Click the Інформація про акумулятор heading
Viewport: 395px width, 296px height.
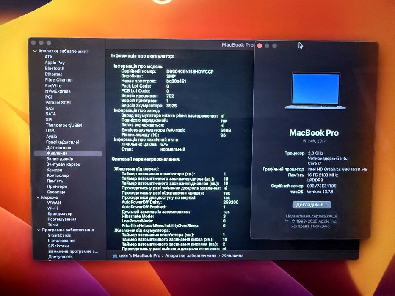tap(143, 56)
